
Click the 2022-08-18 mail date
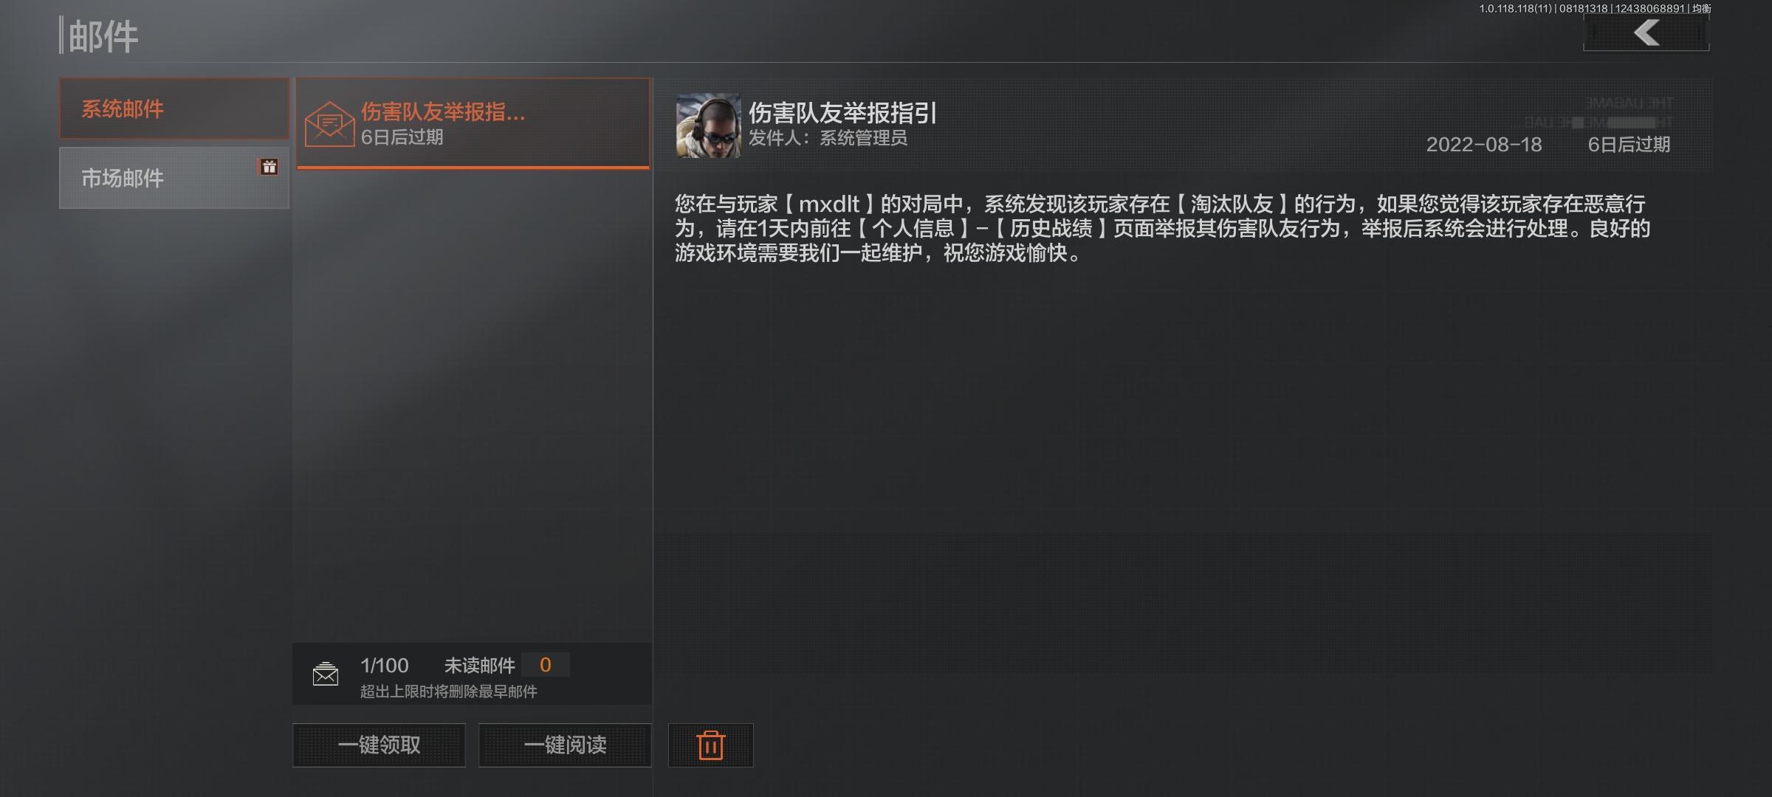click(1484, 145)
